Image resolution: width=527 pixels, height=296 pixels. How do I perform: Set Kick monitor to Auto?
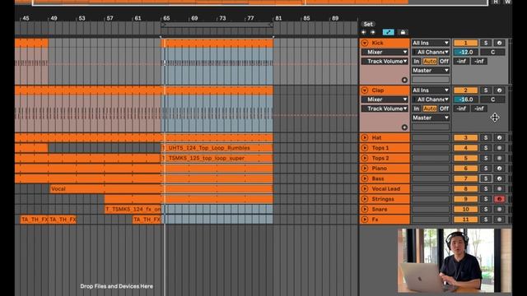point(430,61)
